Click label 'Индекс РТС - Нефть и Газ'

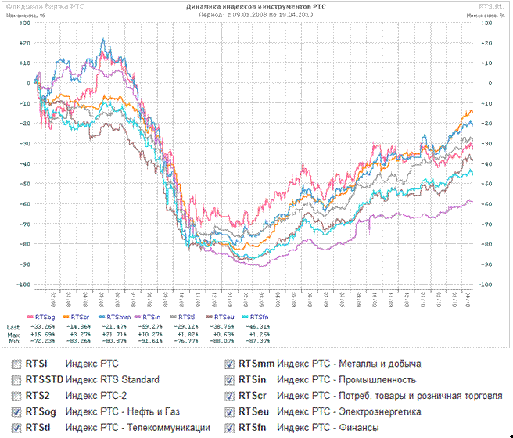(123, 412)
